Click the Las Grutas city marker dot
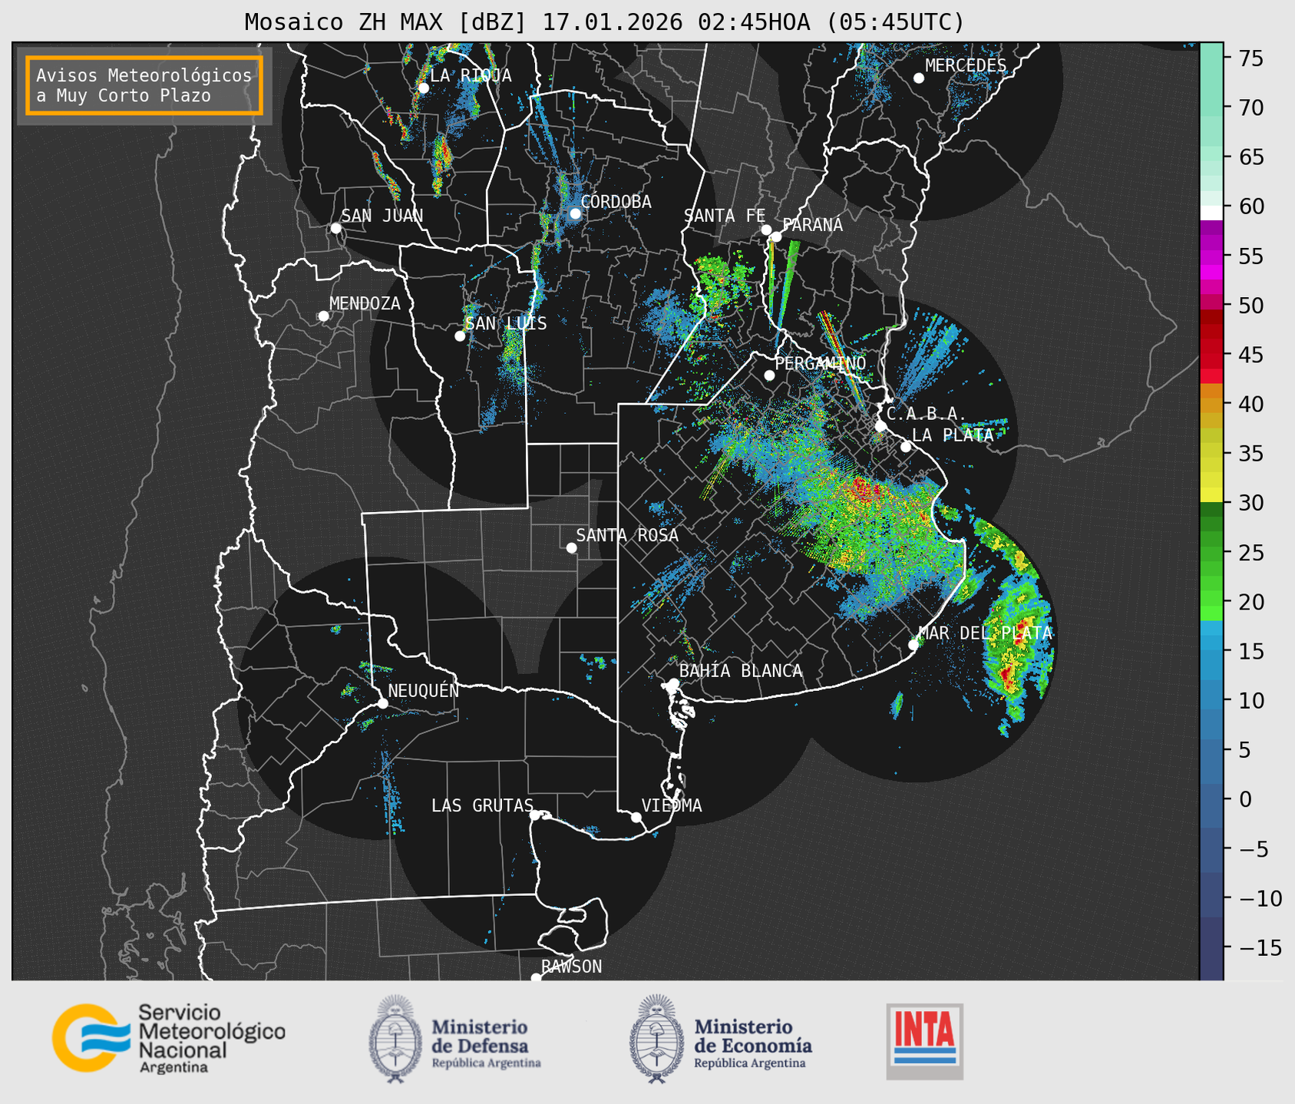The image size is (1295, 1104). point(535,815)
